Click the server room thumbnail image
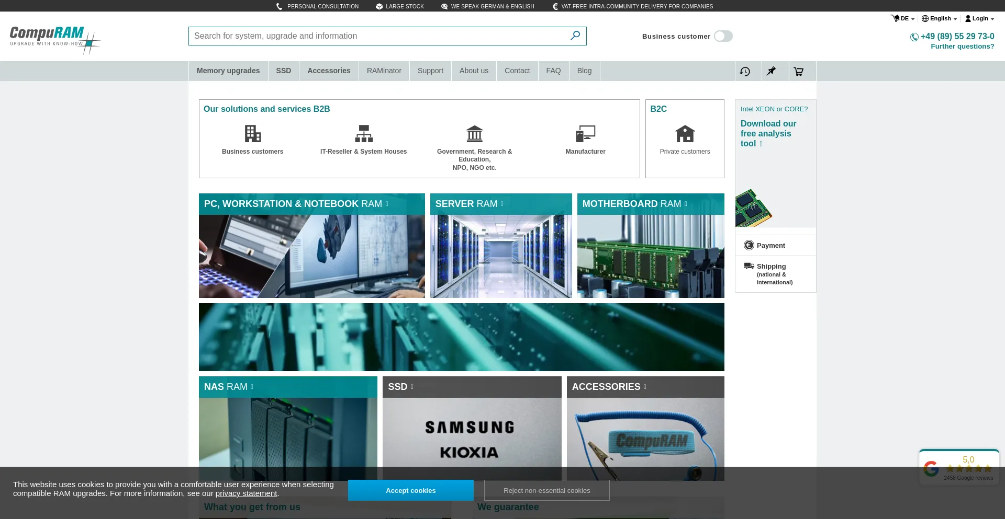The image size is (1005, 519). (501, 256)
